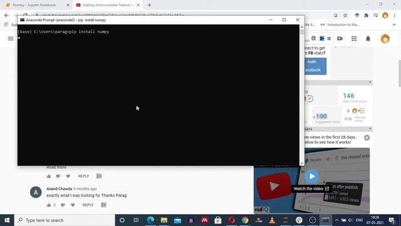
Task: Click Anand Chawda's avatar
Action: pyautogui.click(x=36, y=192)
